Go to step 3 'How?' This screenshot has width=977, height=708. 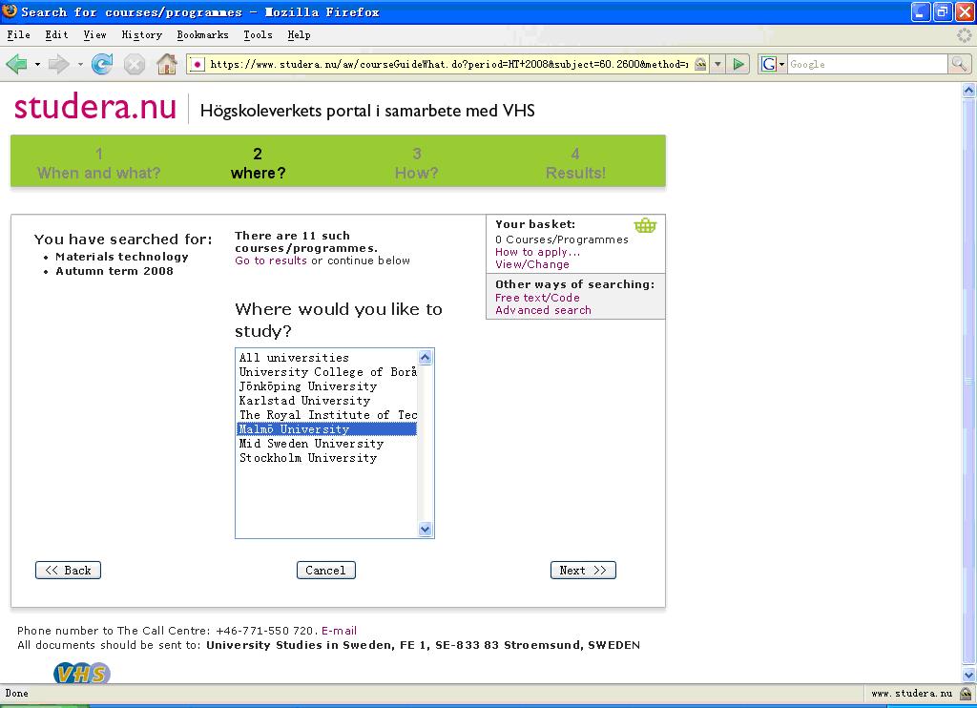[x=416, y=163]
